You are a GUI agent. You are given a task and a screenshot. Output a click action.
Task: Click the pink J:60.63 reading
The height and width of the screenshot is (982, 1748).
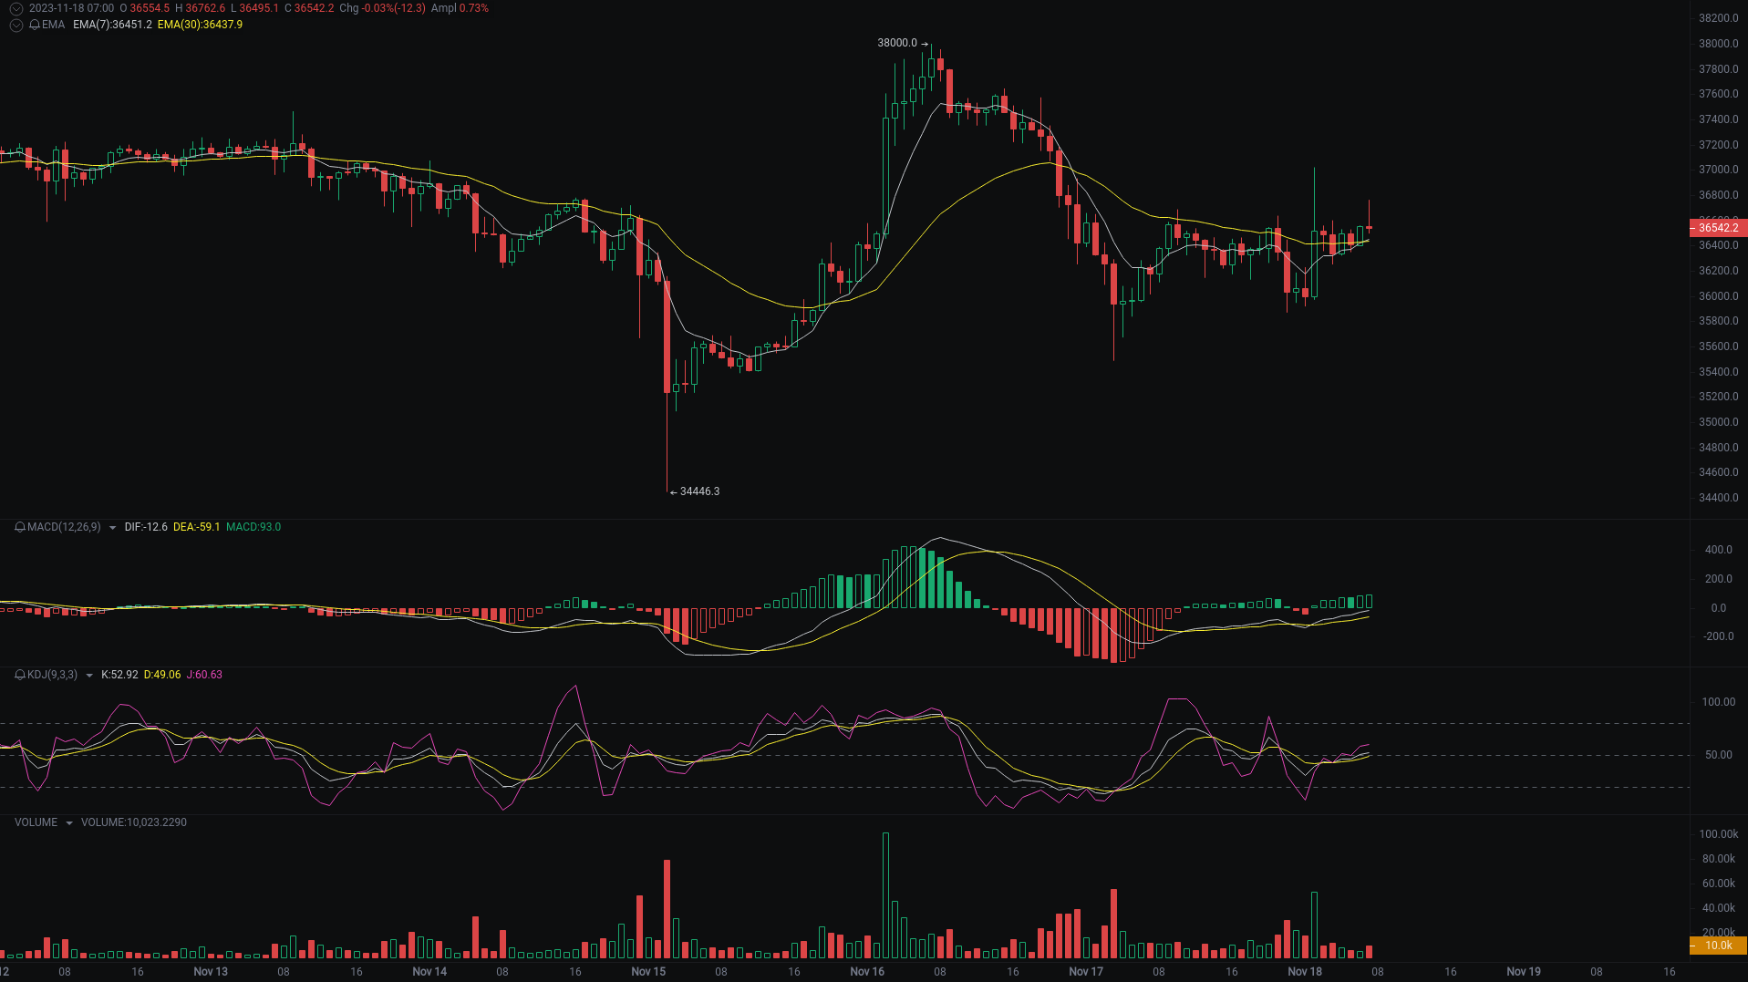tap(204, 675)
